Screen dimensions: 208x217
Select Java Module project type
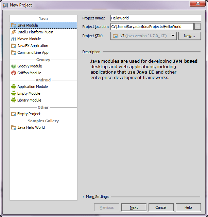coord(44,25)
